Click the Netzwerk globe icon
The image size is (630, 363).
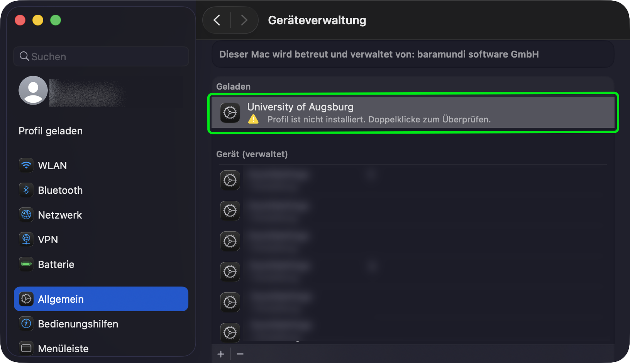click(26, 215)
